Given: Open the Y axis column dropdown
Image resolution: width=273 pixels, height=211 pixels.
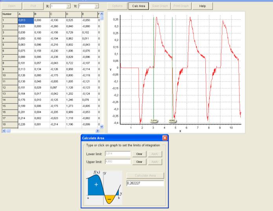Looking at the screenshot, I should (97, 6).
